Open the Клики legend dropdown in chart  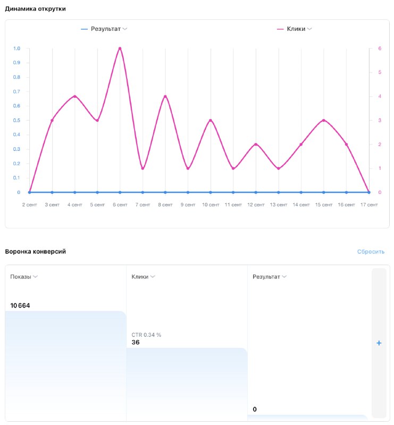[309, 29]
